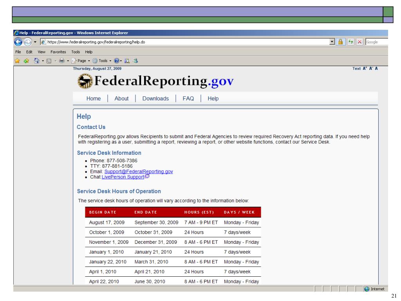Click the gold security lock icon
Viewport: 401px width, 301px height.
(340, 42)
